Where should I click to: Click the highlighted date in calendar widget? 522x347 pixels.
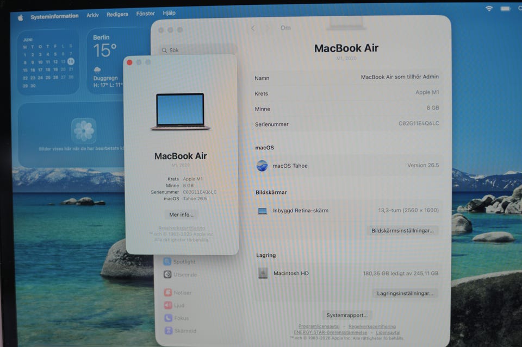click(71, 61)
